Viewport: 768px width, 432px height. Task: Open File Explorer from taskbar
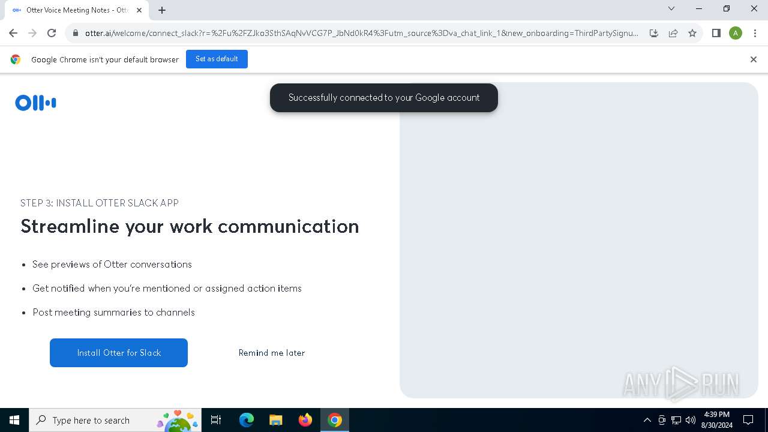click(x=275, y=420)
